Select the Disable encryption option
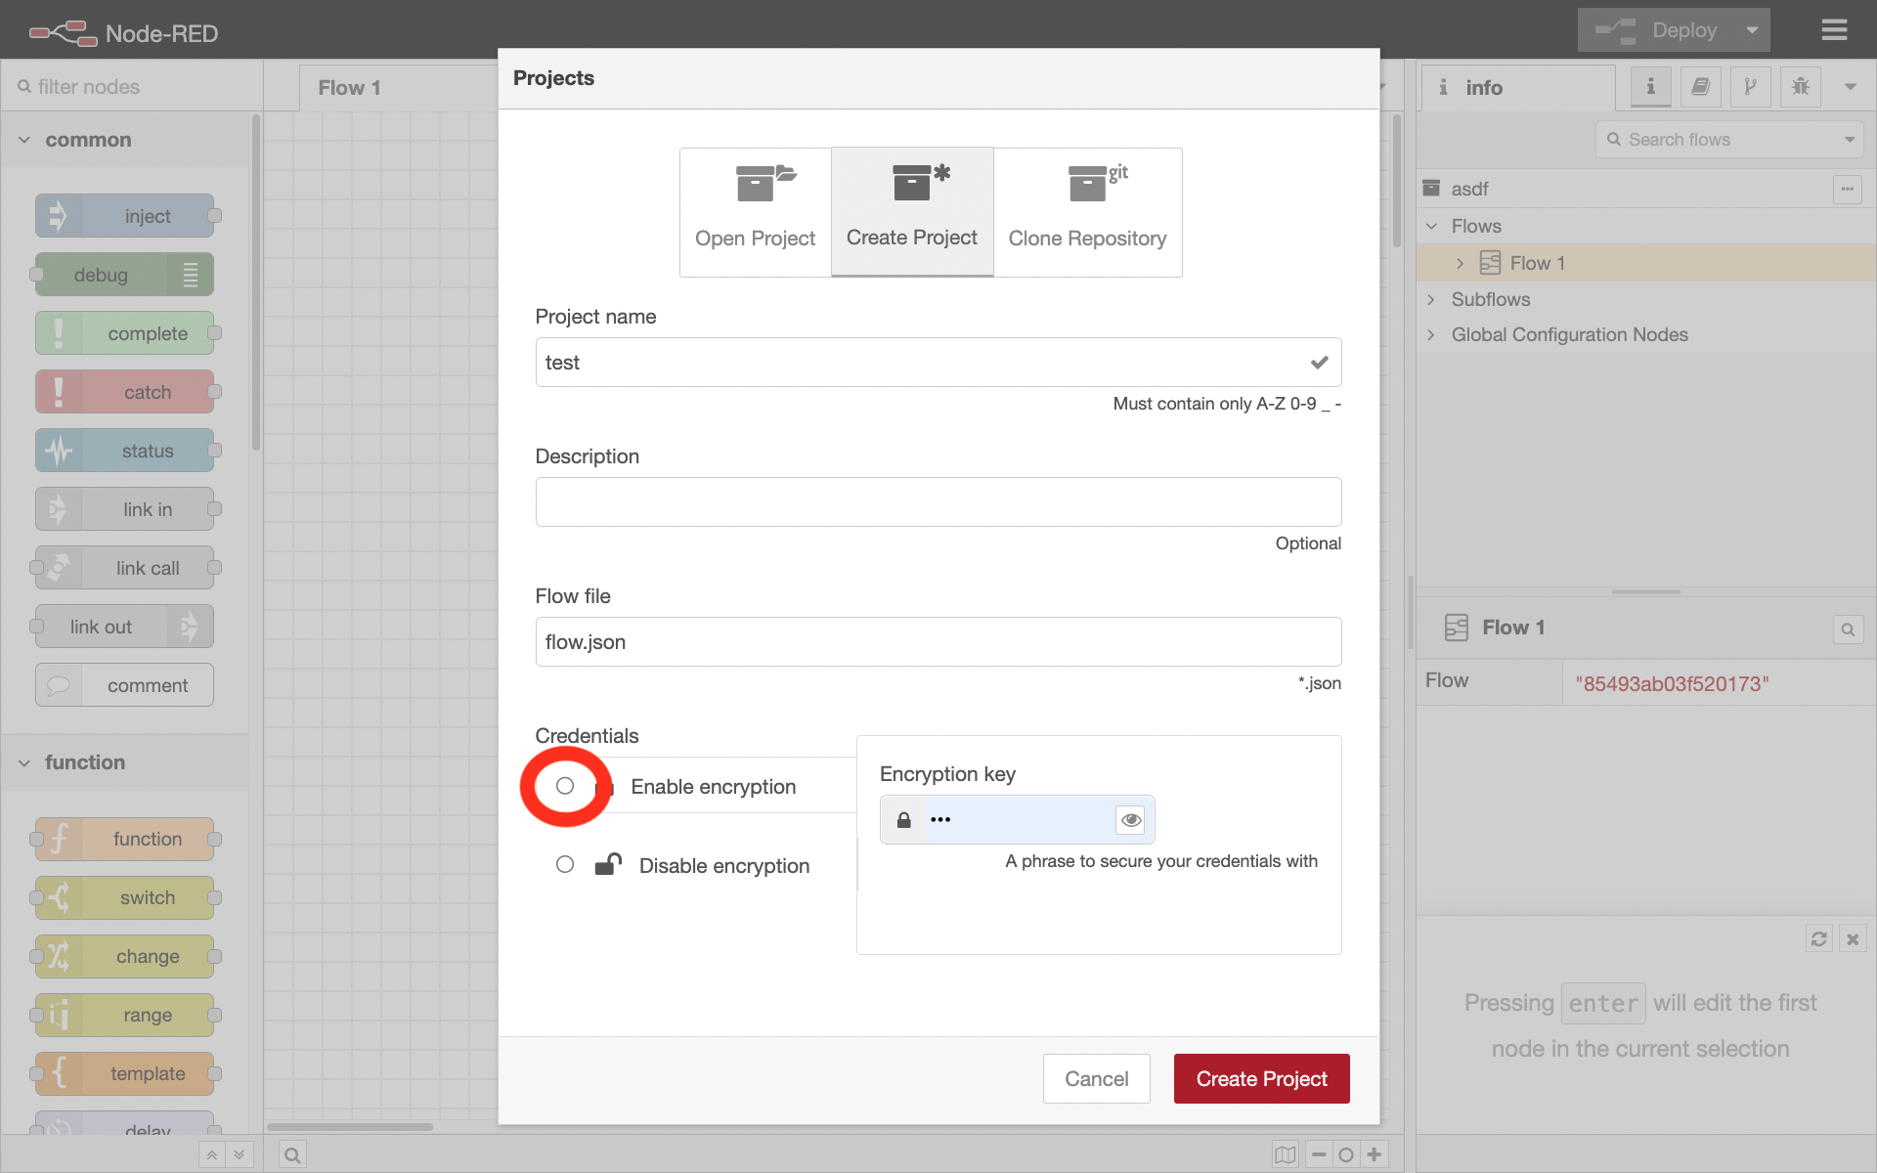1877x1173 pixels. pyautogui.click(x=565, y=864)
